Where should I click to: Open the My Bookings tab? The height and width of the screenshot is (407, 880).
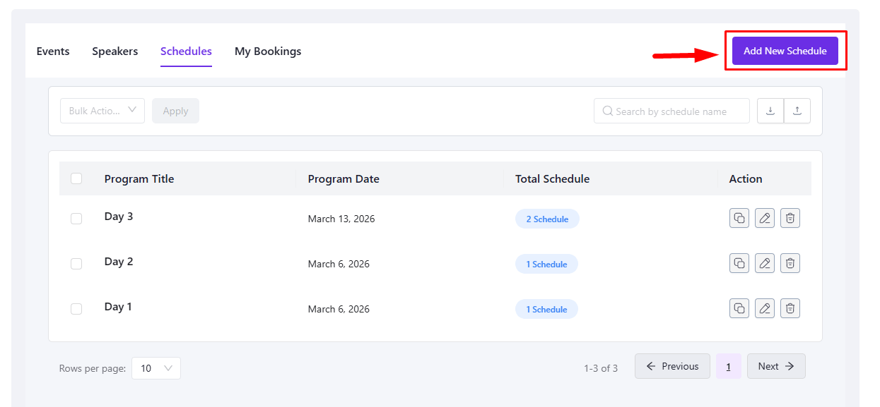click(268, 51)
